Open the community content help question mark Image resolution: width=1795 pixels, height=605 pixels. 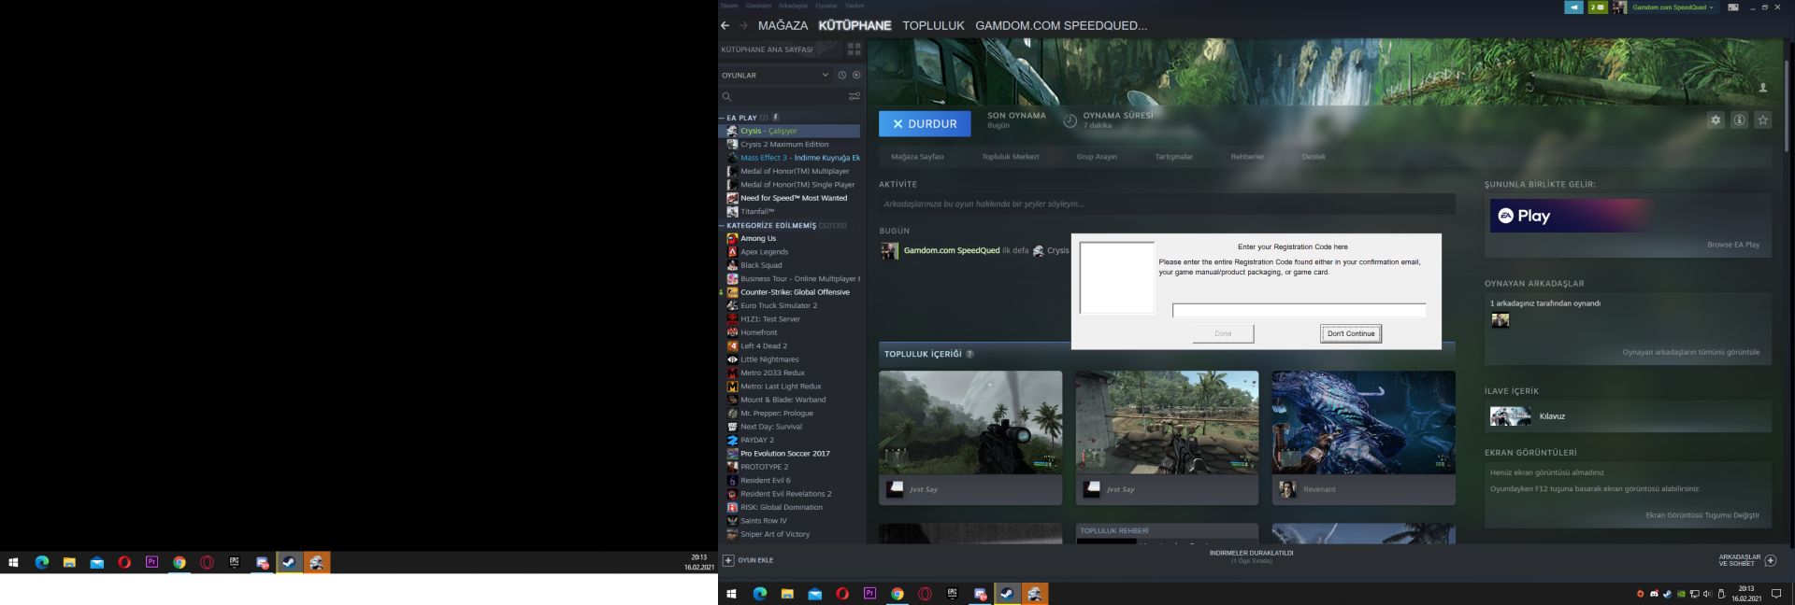tap(969, 354)
